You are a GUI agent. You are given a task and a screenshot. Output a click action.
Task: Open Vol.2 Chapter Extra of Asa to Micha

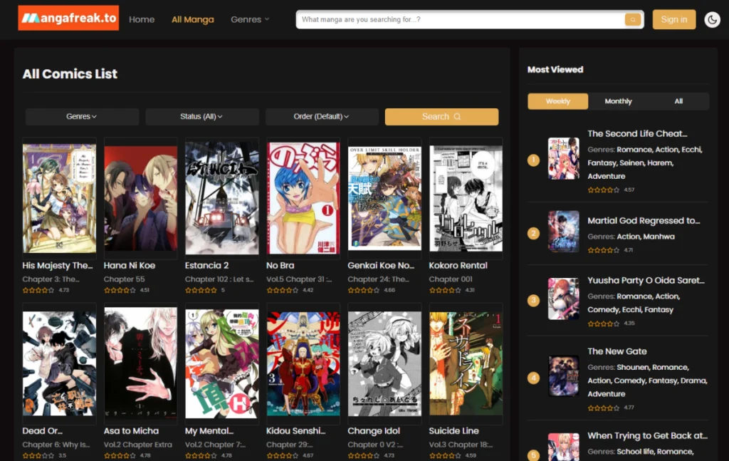[x=137, y=445]
